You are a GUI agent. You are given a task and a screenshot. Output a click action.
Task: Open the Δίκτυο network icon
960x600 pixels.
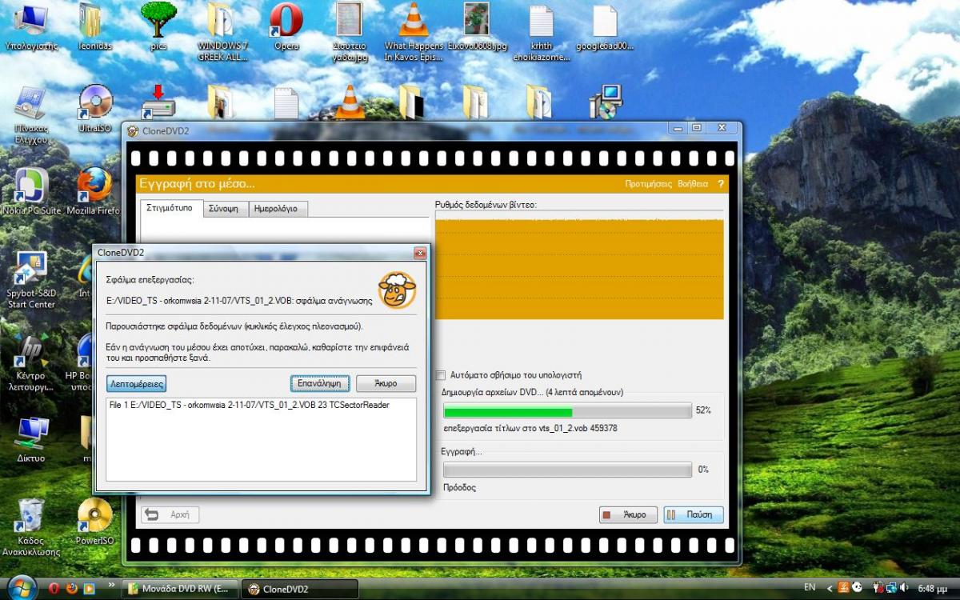pyautogui.click(x=30, y=440)
